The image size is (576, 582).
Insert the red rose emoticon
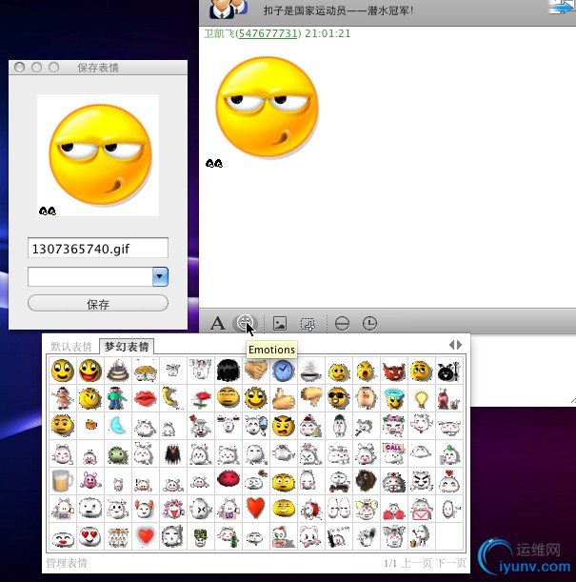pyautogui.click(x=201, y=398)
